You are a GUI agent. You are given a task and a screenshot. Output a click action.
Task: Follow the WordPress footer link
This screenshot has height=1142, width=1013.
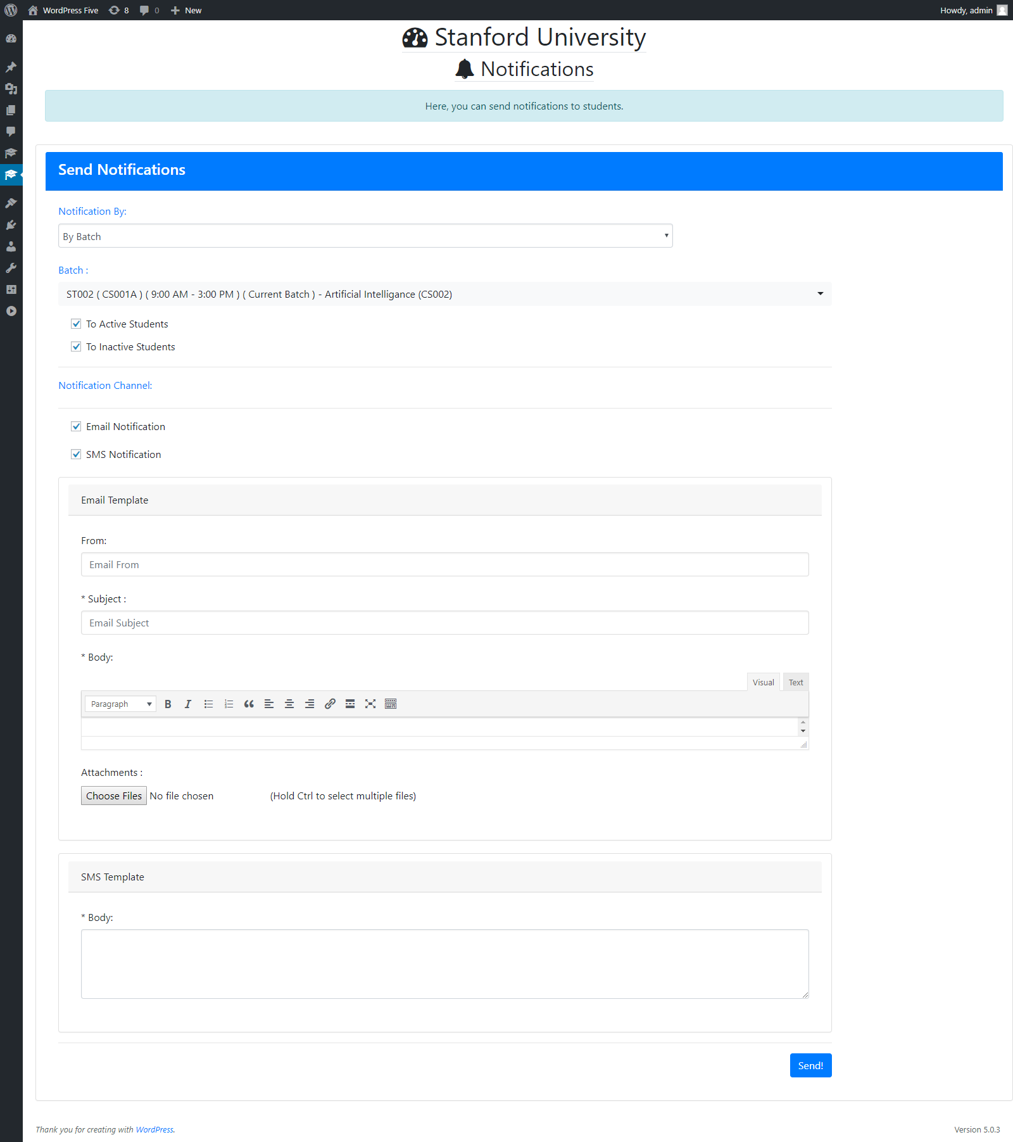click(x=154, y=1129)
